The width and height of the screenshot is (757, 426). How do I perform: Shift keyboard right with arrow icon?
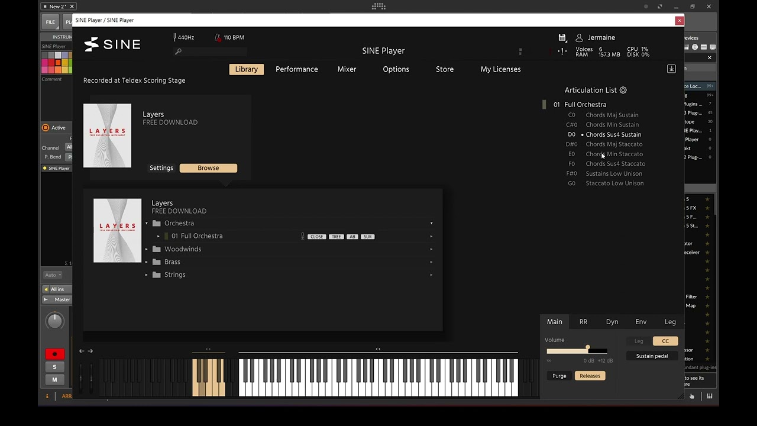click(90, 351)
